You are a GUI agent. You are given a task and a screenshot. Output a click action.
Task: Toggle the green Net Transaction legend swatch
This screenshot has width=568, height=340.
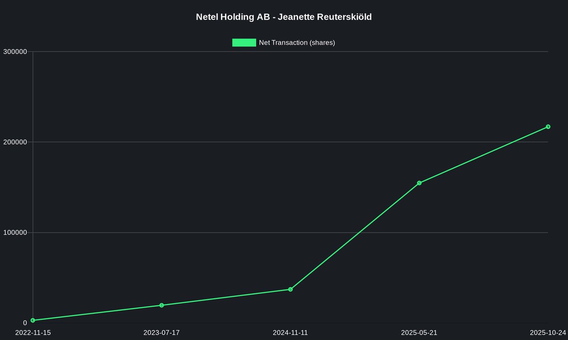point(244,42)
